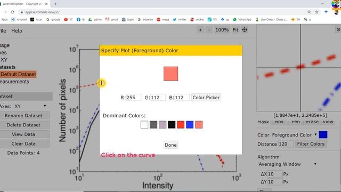Image resolution: width=341 pixels, height=192 pixels.
Task: Select the Box mask tool
Action: pos(279,122)
